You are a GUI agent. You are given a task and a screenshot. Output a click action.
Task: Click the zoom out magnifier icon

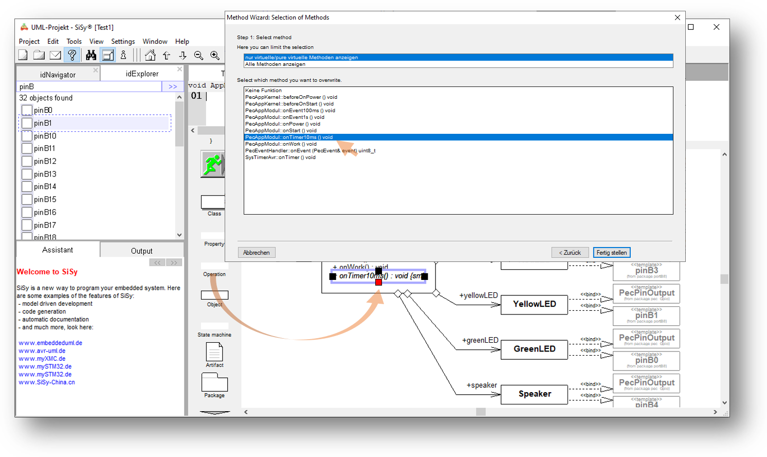(x=198, y=55)
